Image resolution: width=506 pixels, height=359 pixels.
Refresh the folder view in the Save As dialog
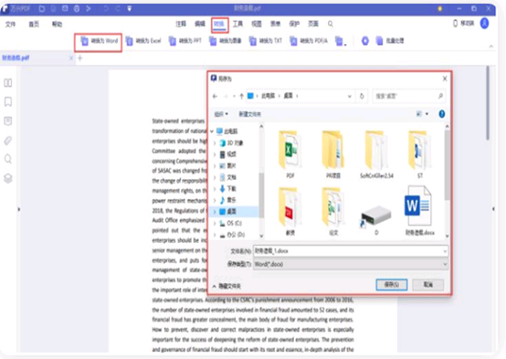coord(362,96)
